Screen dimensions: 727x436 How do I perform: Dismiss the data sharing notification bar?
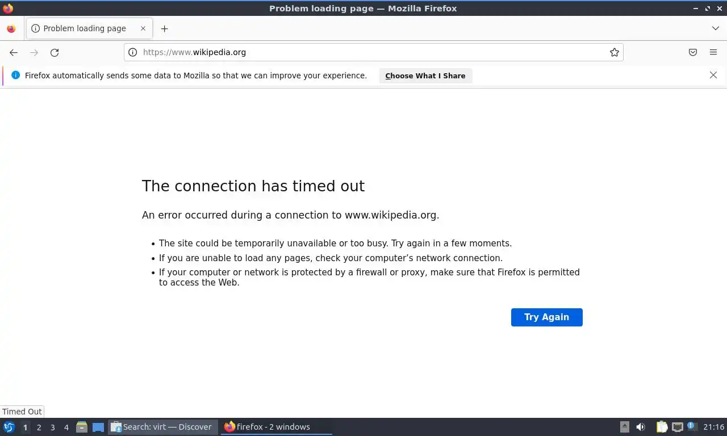713,75
